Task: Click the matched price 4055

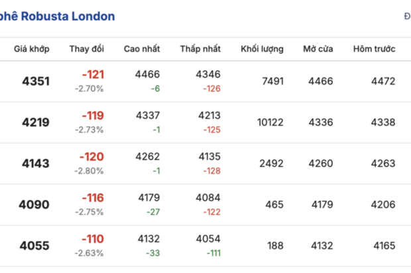Action: pyautogui.click(x=34, y=246)
